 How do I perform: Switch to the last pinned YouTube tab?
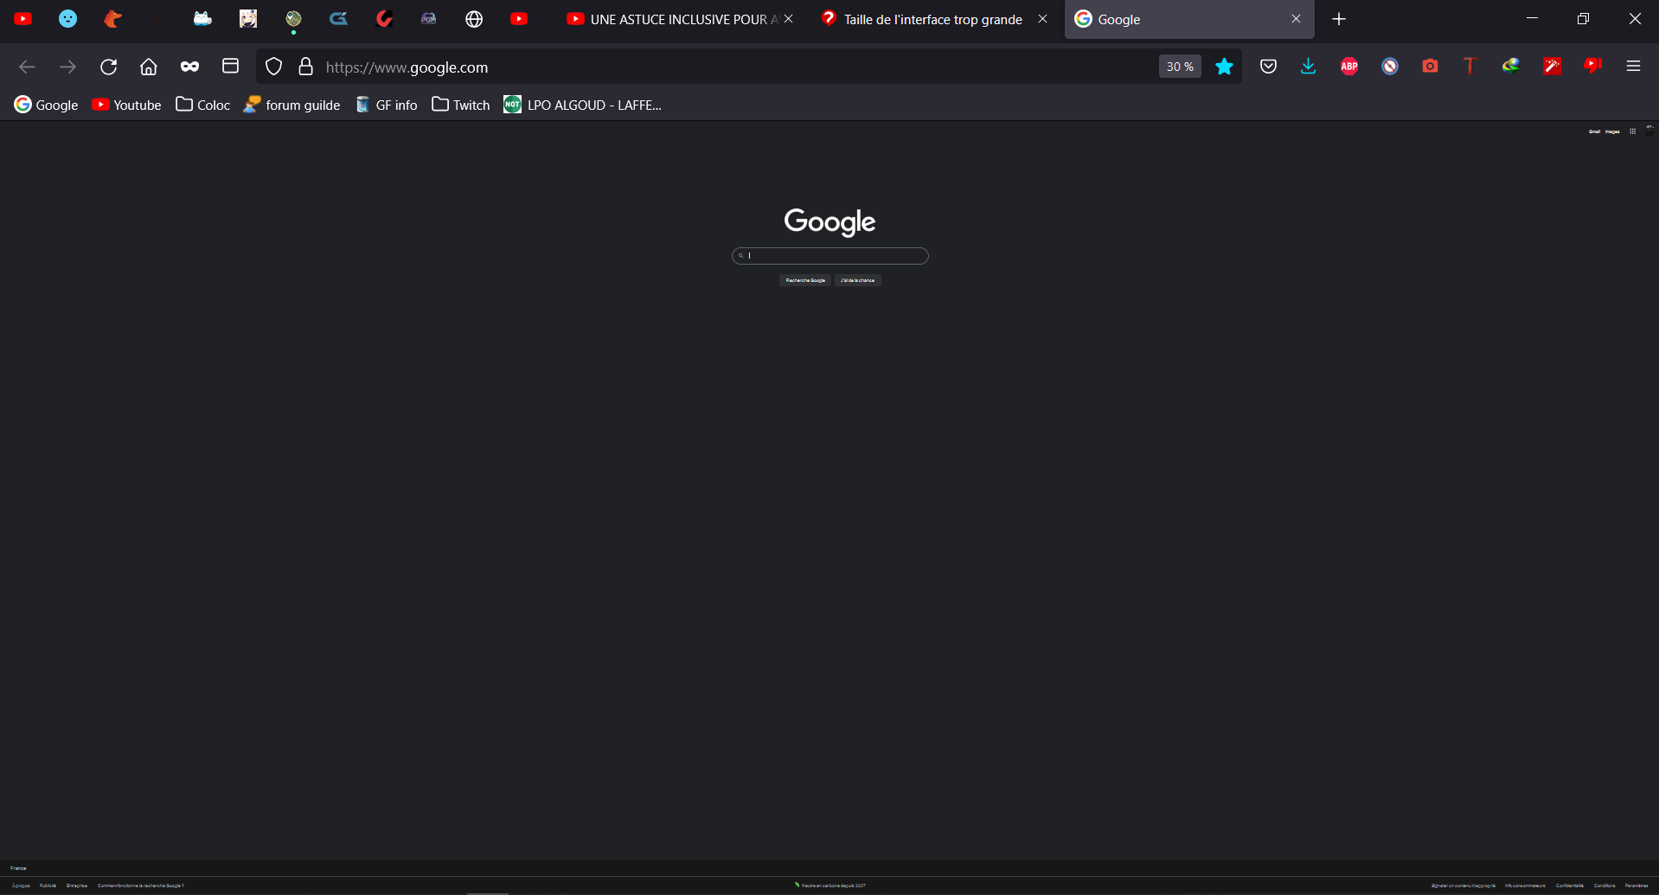click(519, 19)
